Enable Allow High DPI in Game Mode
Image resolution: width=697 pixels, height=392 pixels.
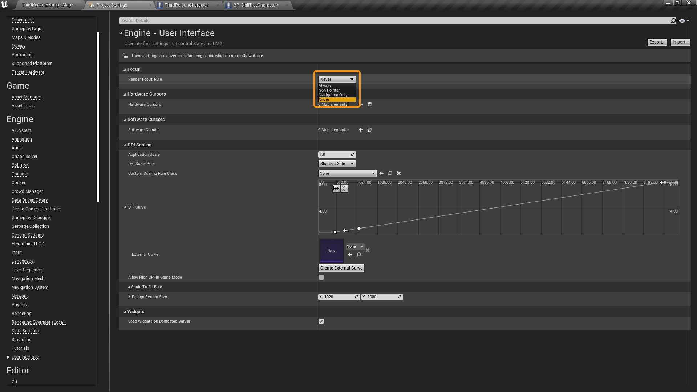coord(321,278)
